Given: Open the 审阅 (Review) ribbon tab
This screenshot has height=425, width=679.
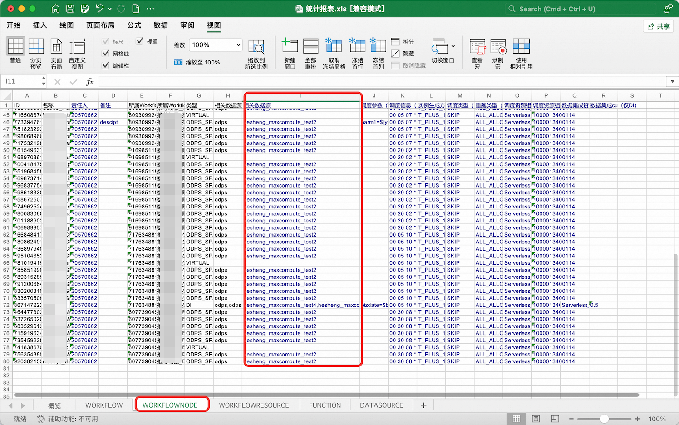Looking at the screenshot, I should tap(187, 25).
